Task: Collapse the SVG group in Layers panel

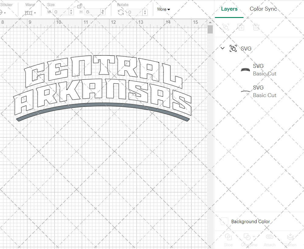Action: (x=223, y=48)
